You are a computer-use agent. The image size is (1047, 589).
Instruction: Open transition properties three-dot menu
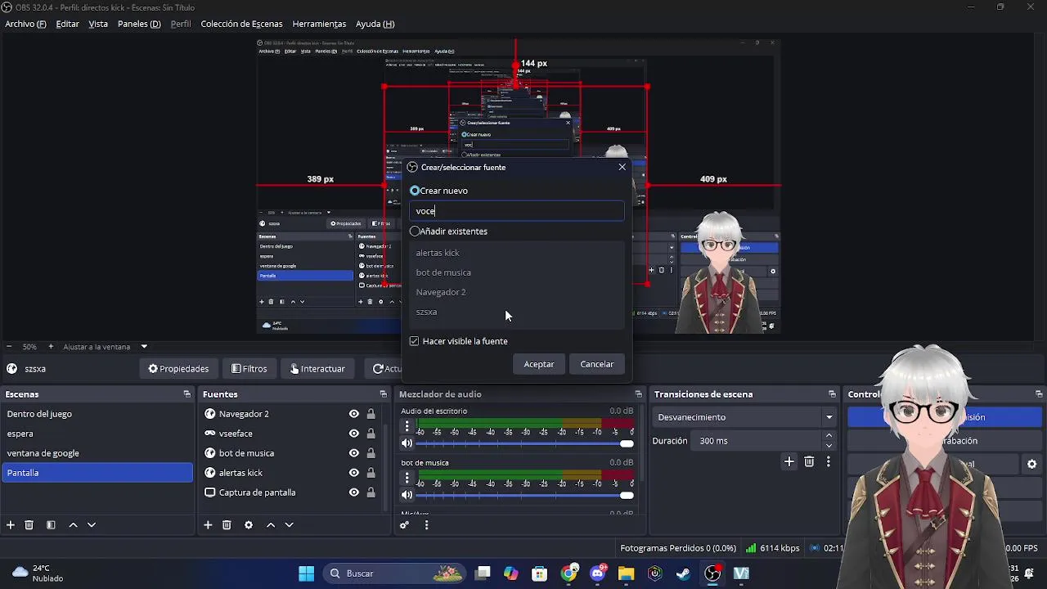[828, 462]
